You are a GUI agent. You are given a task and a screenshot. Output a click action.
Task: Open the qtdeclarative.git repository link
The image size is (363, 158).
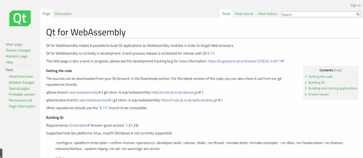(190, 100)
